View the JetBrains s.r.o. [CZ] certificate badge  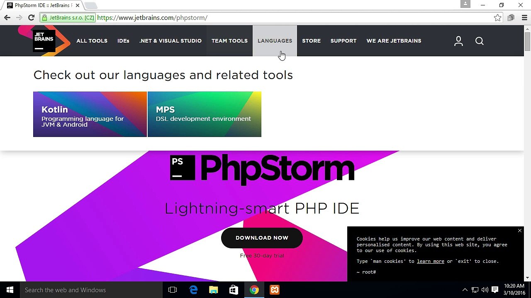68,17
